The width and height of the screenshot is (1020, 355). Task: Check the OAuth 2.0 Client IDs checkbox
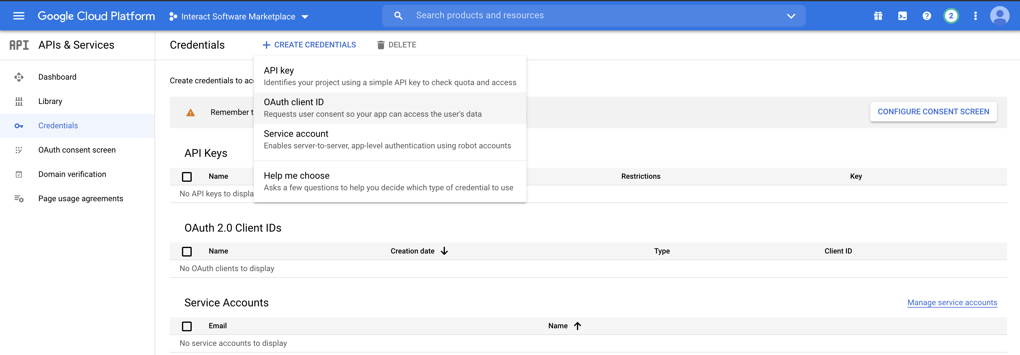click(x=187, y=251)
